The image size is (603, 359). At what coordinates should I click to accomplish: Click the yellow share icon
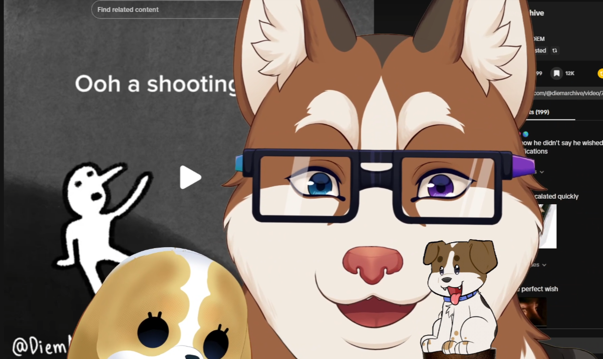(x=601, y=73)
